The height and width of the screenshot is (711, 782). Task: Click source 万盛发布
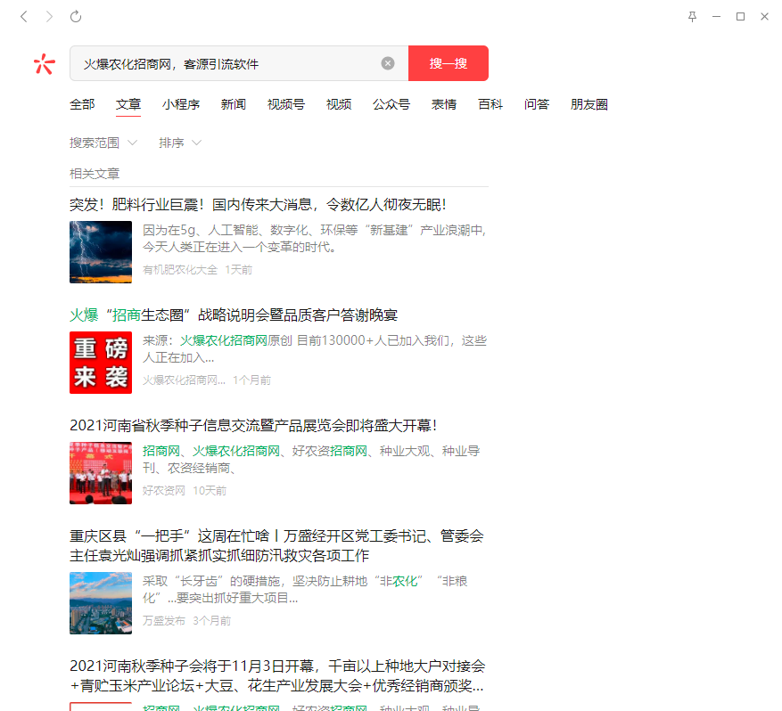[163, 621]
